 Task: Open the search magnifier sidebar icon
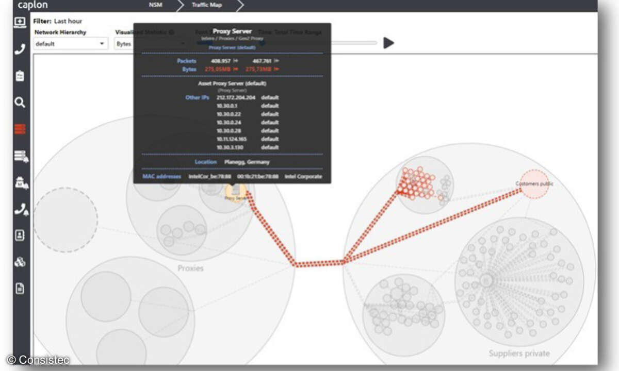pos(20,103)
